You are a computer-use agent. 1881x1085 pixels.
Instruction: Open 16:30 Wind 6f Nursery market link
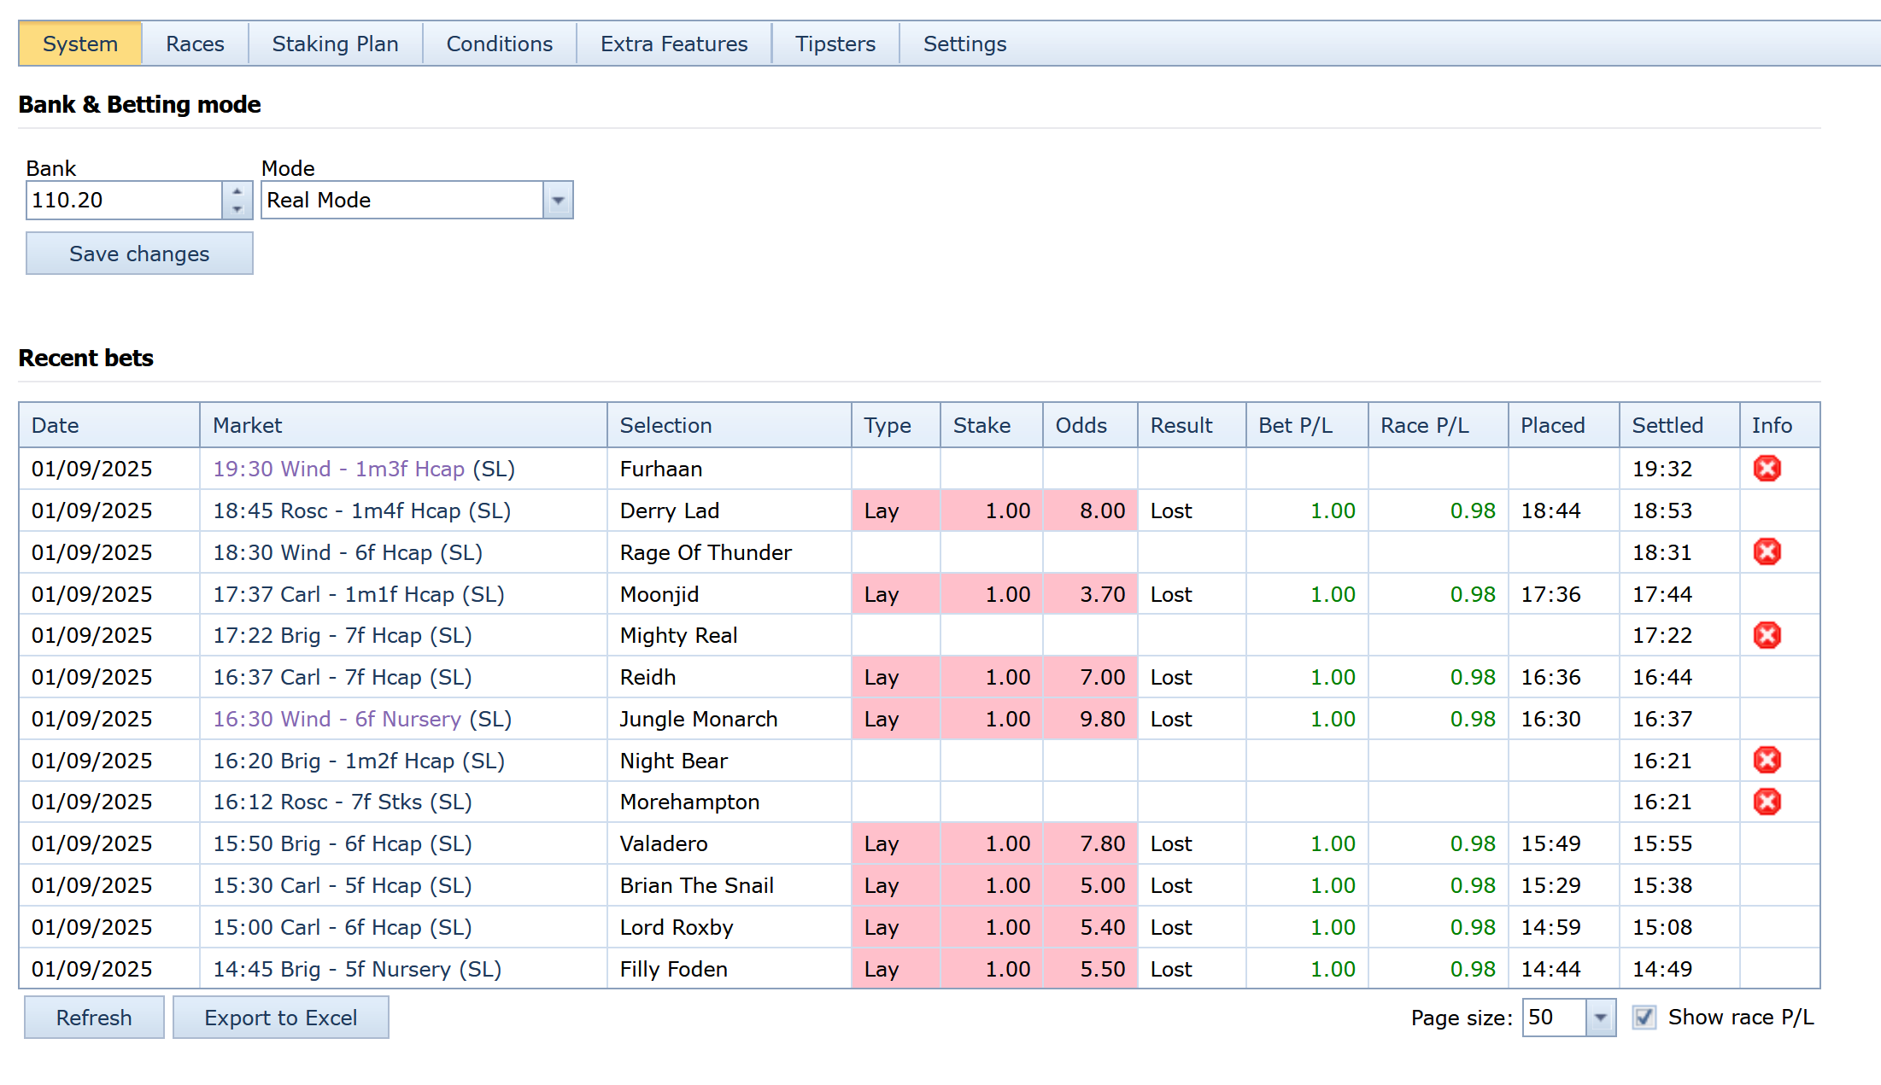pos(337,720)
